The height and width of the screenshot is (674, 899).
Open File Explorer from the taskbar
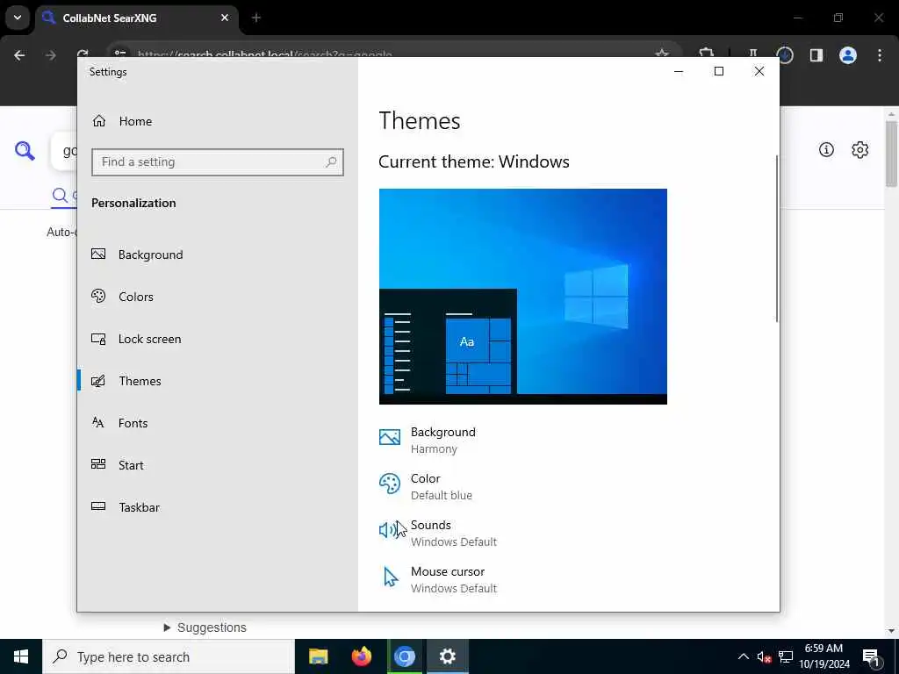coord(318,656)
